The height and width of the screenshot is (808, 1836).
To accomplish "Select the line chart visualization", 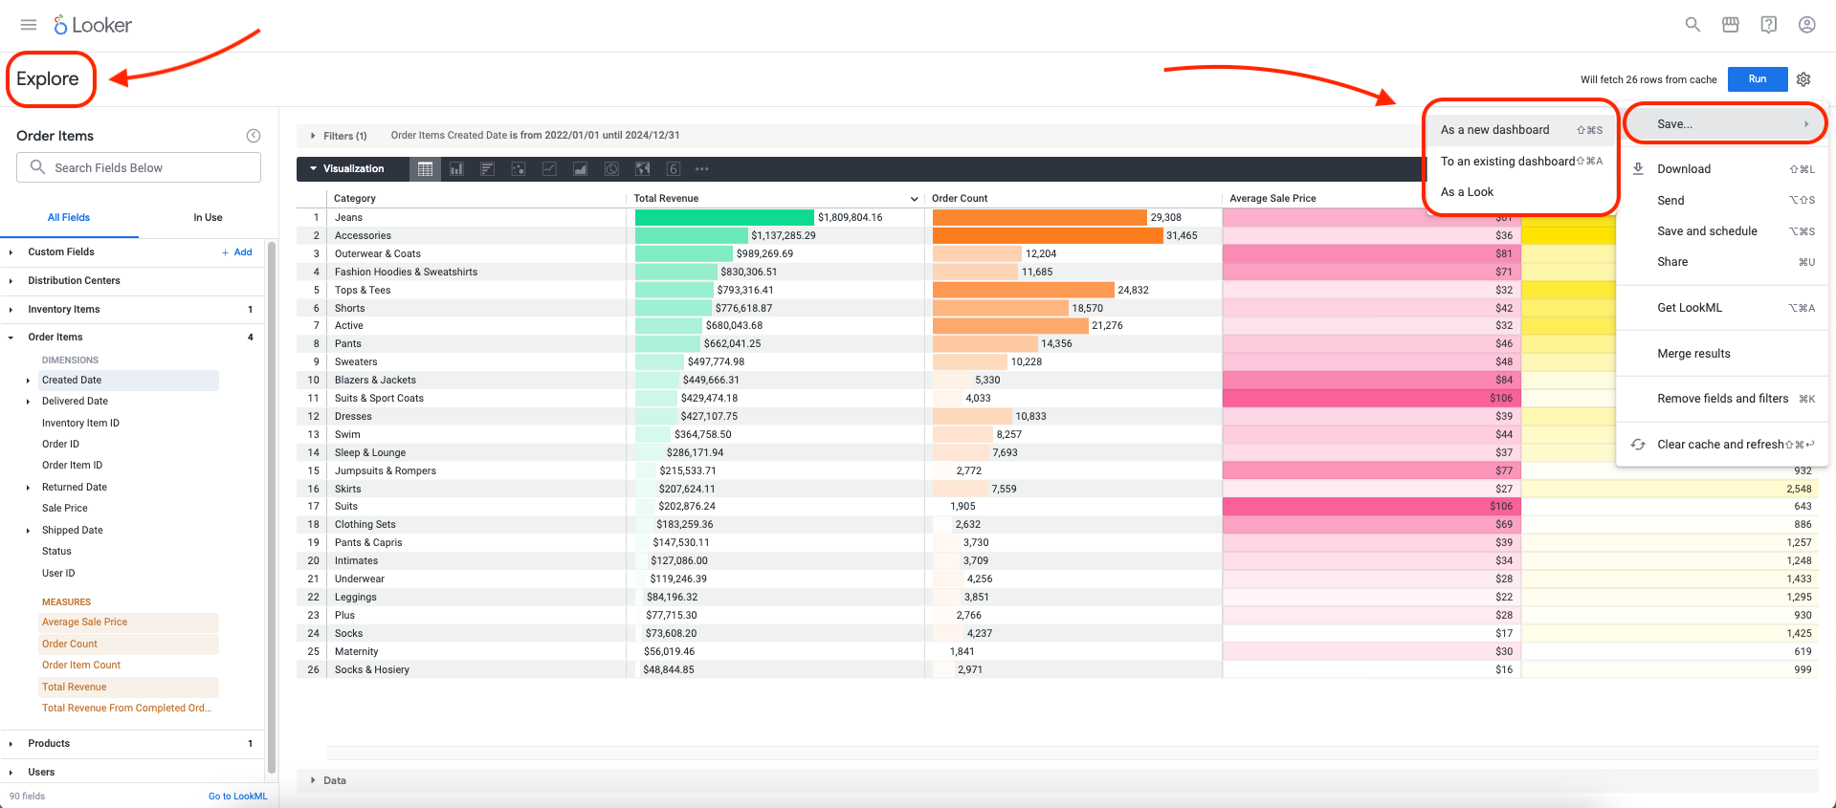I will [x=549, y=169].
